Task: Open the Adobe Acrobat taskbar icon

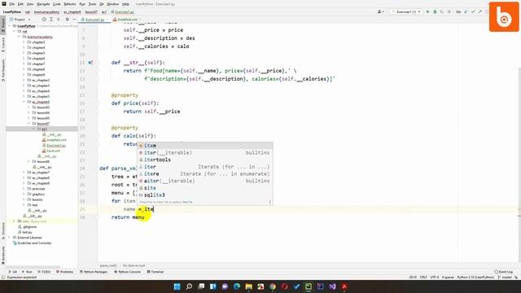Action: pyautogui.click(x=344, y=286)
